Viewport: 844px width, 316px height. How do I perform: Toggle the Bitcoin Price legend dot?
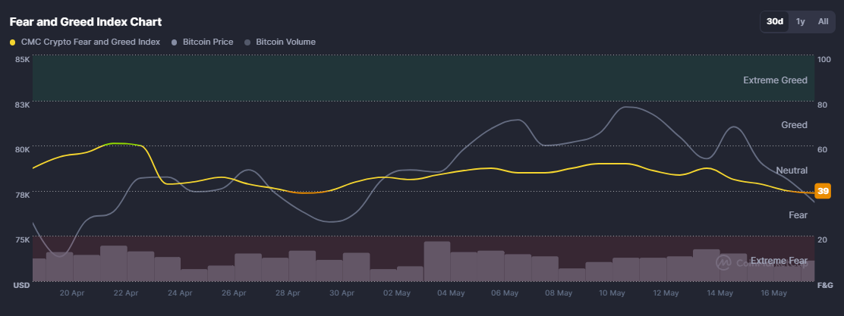(174, 42)
